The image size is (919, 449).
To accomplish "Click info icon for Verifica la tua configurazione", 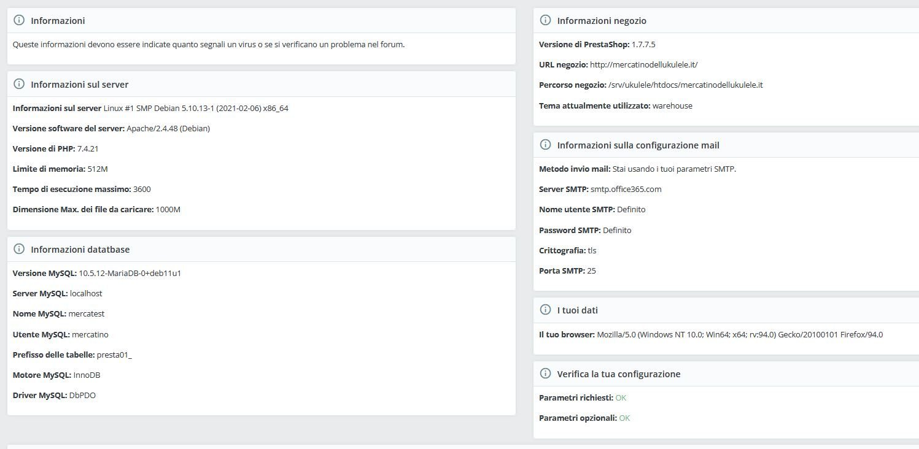I will [x=545, y=374].
